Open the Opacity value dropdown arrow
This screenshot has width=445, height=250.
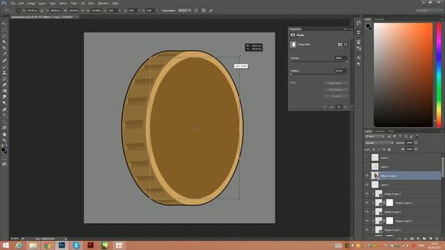416,143
